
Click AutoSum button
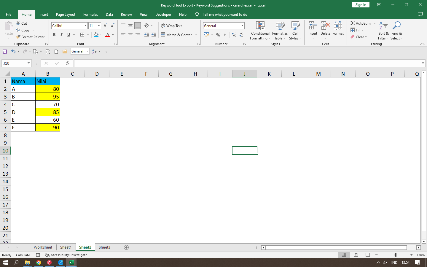tap(360, 23)
